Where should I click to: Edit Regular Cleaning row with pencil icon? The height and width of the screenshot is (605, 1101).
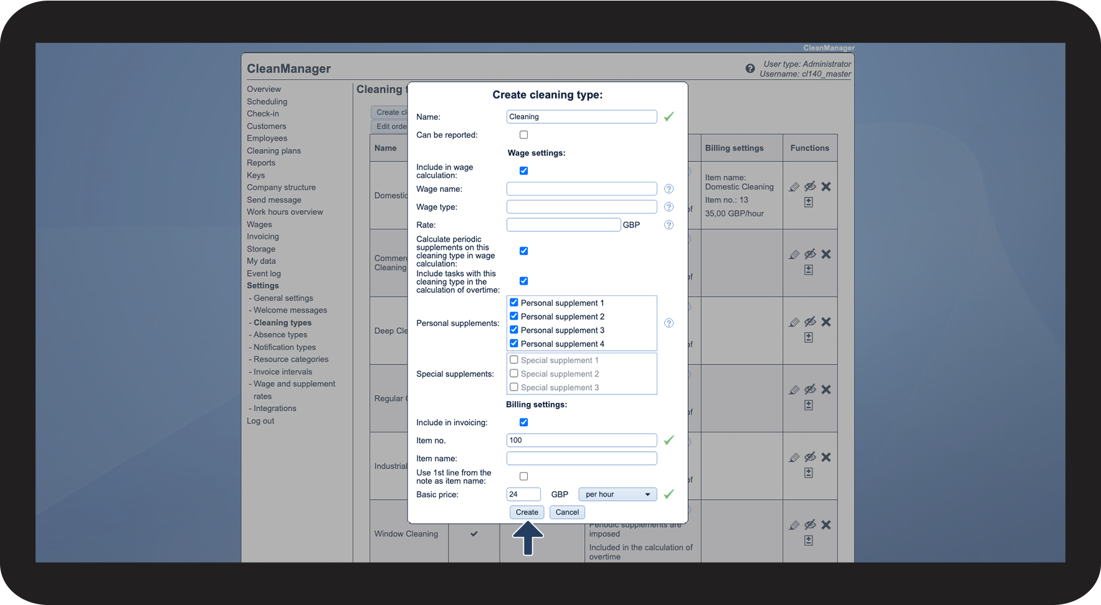794,390
